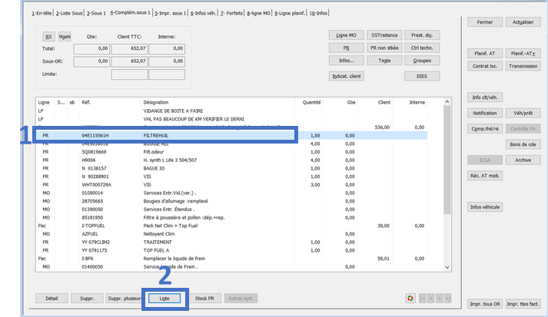The width and height of the screenshot is (548, 317).
Task: Go to next record arrow button
Action: (440, 299)
